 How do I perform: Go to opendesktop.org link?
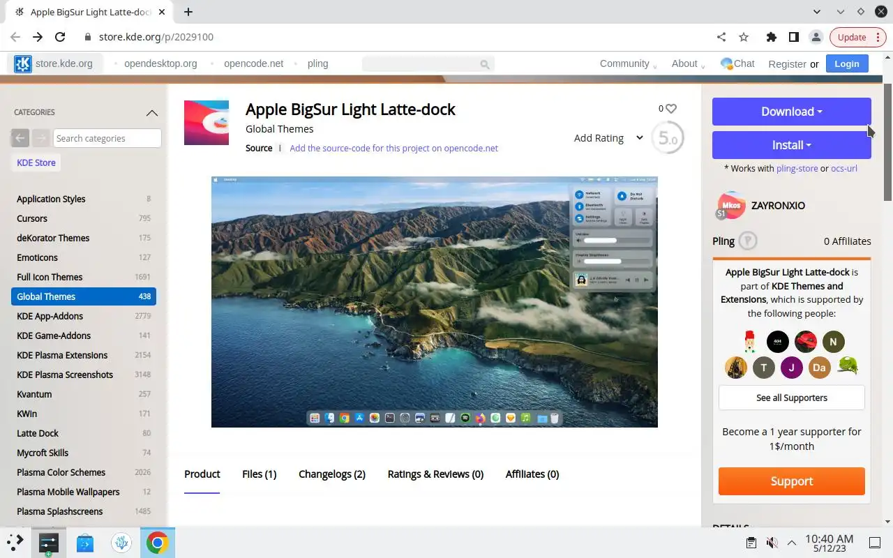[160, 63]
